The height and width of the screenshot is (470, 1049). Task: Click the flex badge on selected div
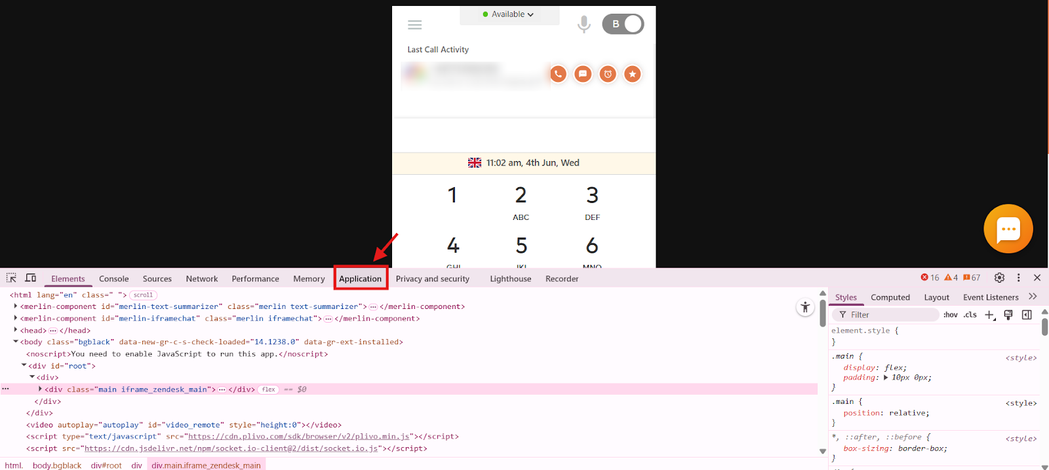[x=269, y=389]
